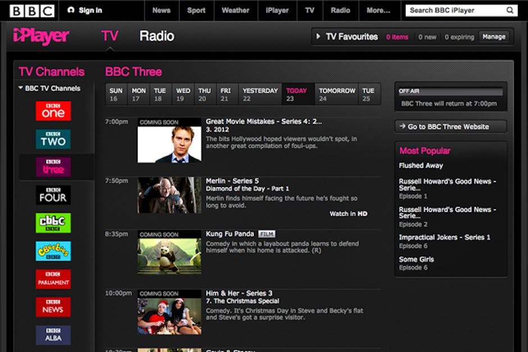Select the Yesterday 22 schedule tab
This screenshot has width=528, height=352.
(x=260, y=94)
